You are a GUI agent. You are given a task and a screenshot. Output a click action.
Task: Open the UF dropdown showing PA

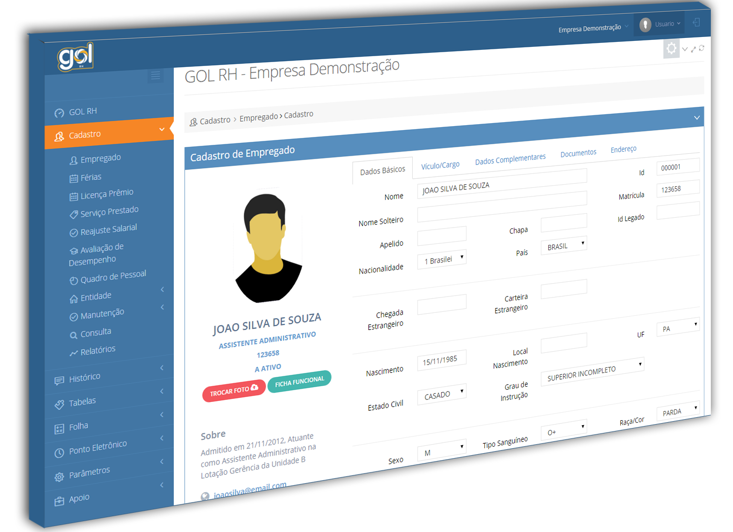(678, 327)
